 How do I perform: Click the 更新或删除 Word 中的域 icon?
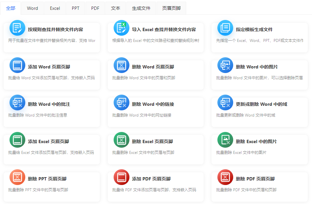(x=225, y=102)
